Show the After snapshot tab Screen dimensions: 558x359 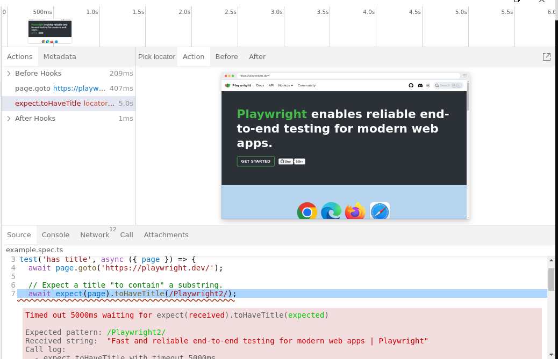(257, 57)
